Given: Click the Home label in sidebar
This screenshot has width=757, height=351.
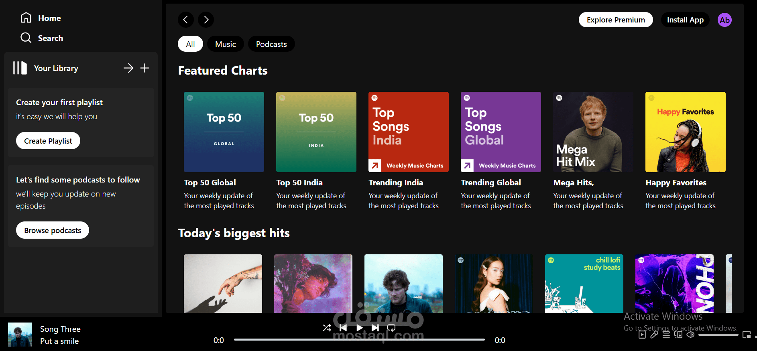Looking at the screenshot, I should tap(49, 18).
